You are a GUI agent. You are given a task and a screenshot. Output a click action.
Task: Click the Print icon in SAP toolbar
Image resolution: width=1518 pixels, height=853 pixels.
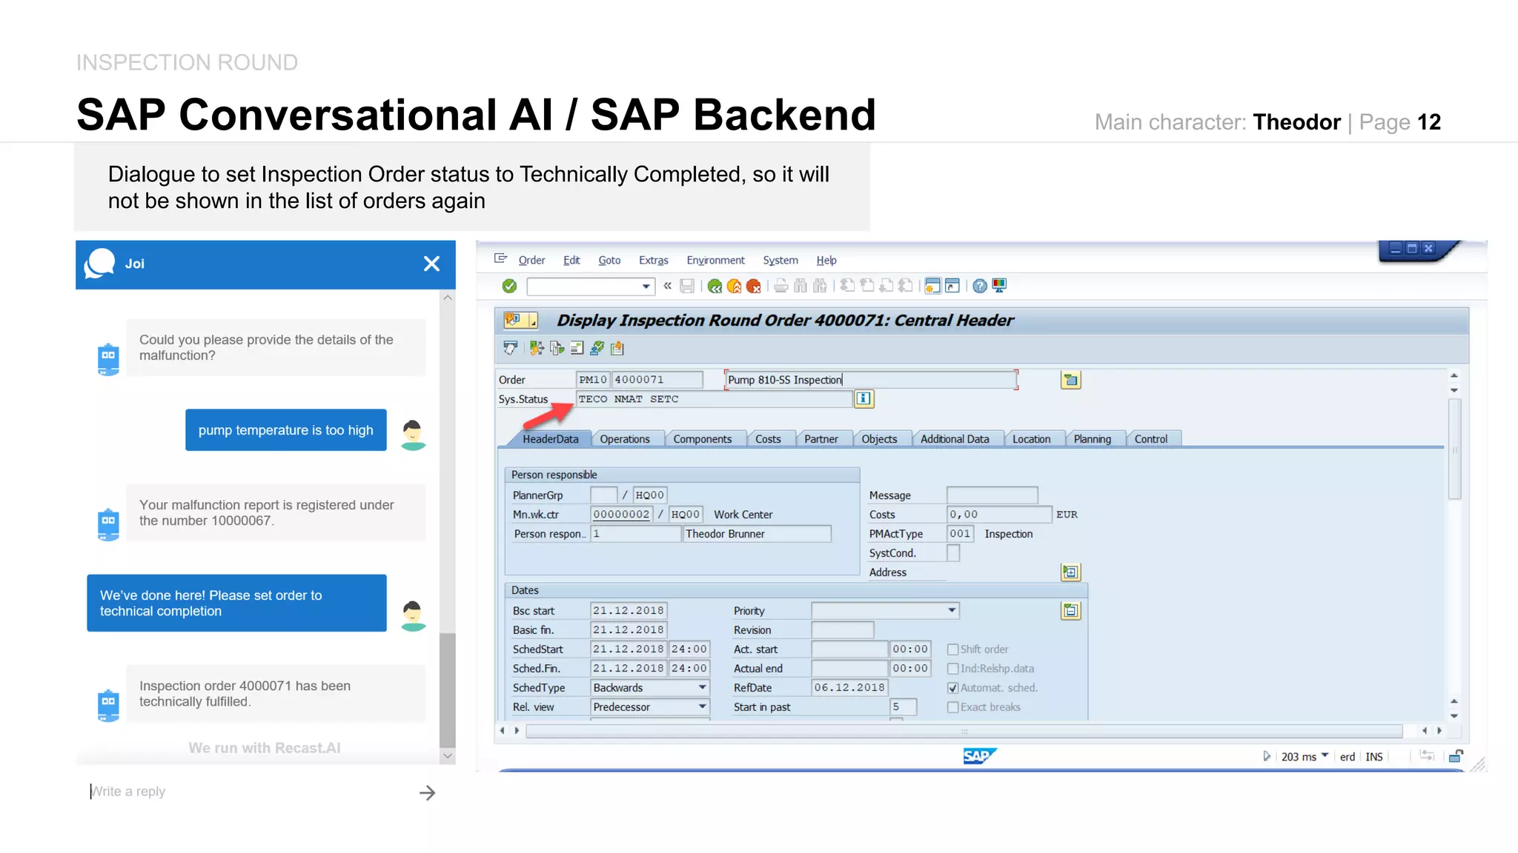(780, 286)
